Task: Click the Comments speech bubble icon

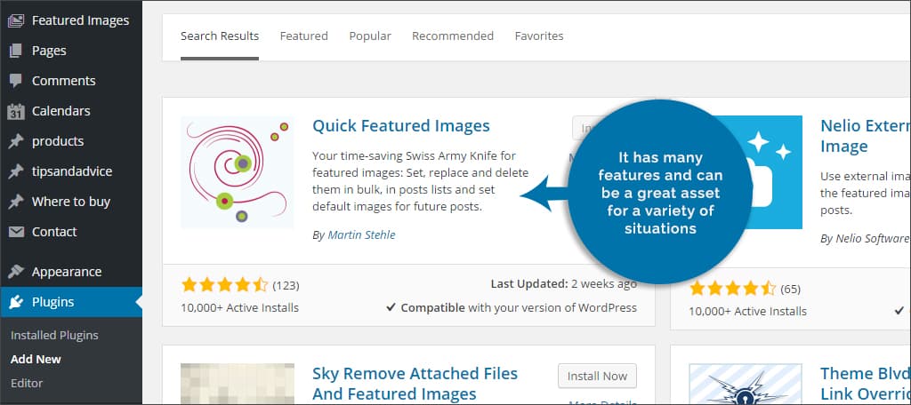Action: pos(16,81)
